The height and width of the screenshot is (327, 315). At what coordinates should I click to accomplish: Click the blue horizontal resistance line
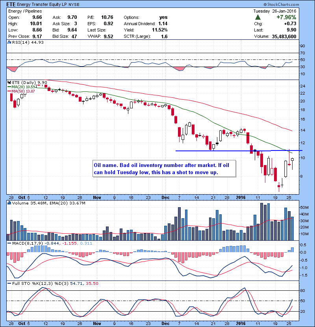(x=239, y=150)
